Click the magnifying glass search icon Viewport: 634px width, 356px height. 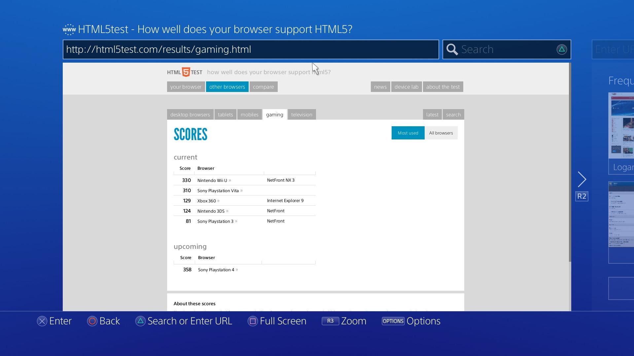point(452,49)
